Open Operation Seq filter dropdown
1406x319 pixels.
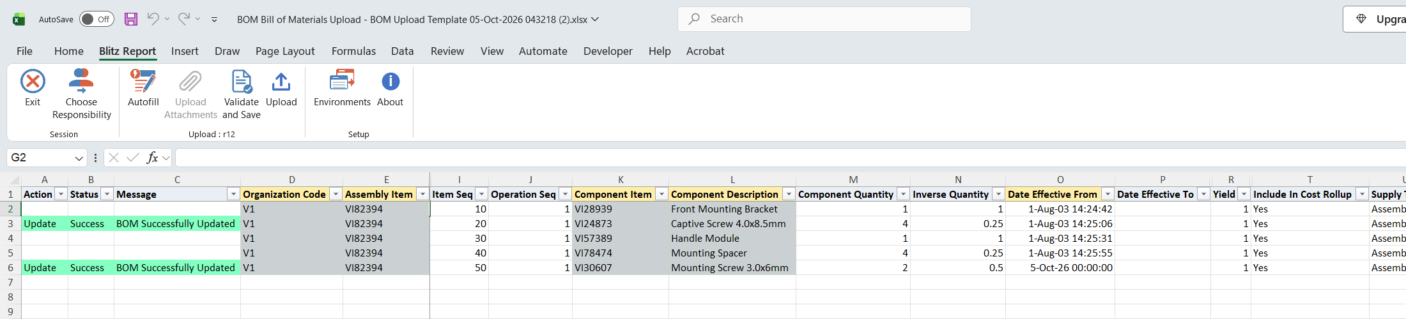565,194
